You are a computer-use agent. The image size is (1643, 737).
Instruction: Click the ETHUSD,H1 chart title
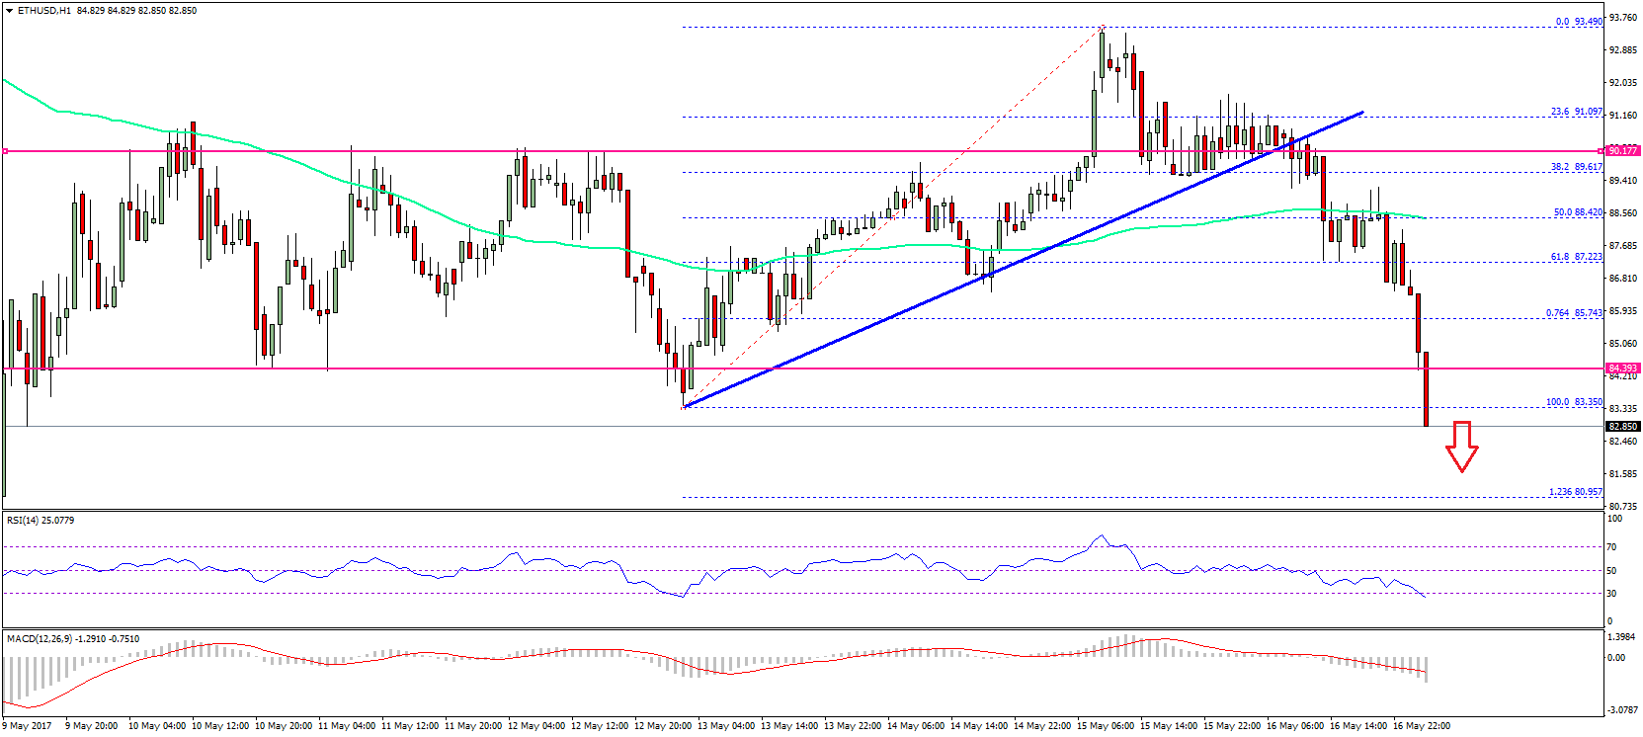pyautogui.click(x=44, y=11)
